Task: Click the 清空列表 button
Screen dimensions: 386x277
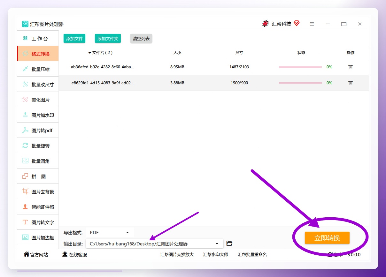Action: click(141, 39)
